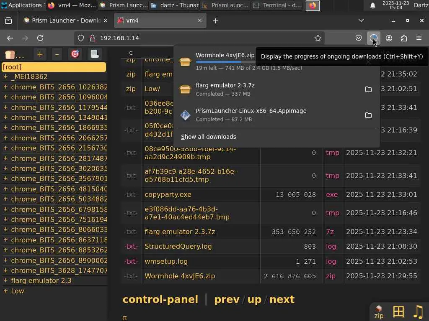Image resolution: width=429 pixels, height=321 pixels.
Task: Go to next folder link
Action: tap(282, 299)
